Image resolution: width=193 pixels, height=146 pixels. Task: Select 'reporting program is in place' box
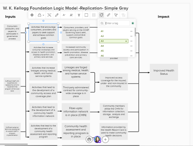click(x=76, y=131)
